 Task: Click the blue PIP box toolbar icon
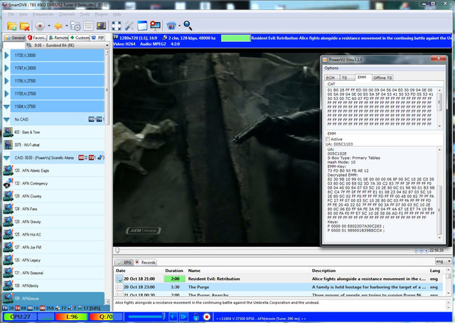tap(171, 26)
